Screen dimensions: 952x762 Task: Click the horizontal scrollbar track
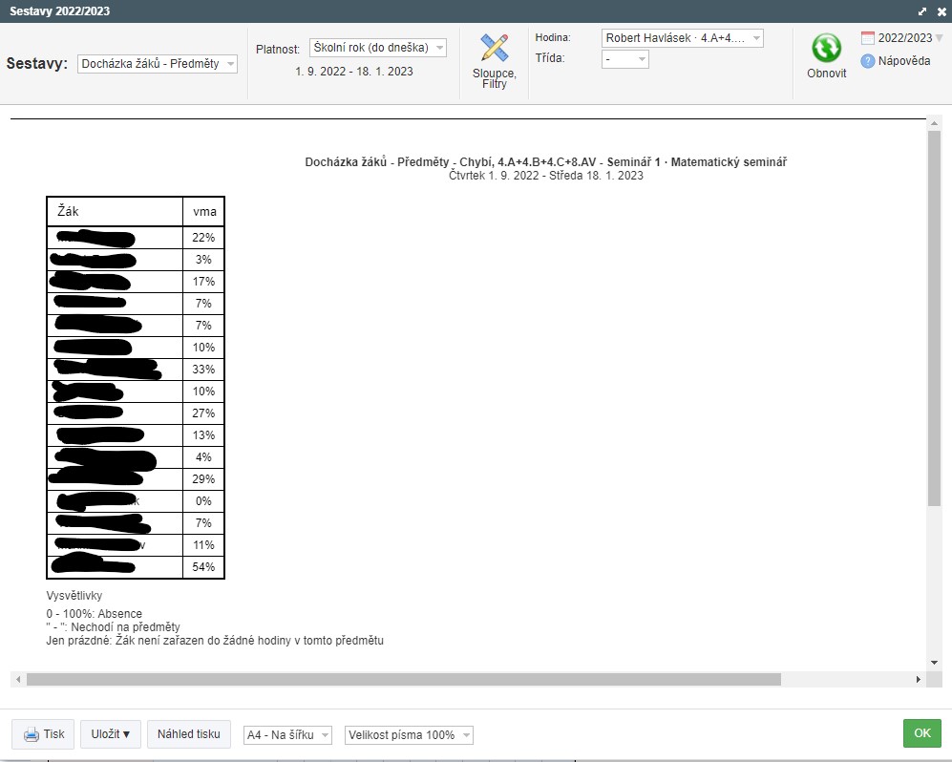pos(850,680)
